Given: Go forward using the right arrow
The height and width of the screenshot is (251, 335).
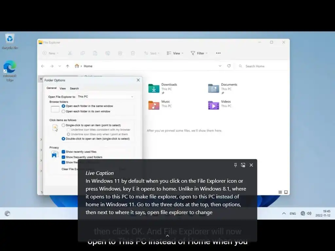Looking at the screenshot, I should tap(52, 66).
